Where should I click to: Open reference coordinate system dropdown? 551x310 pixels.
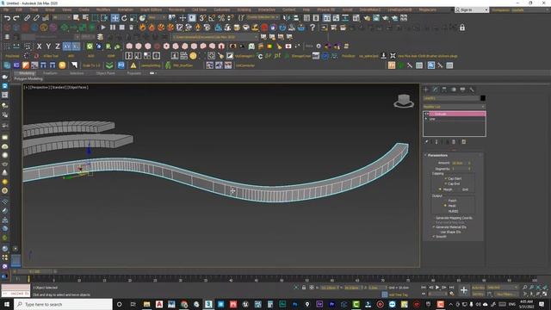pos(156,17)
